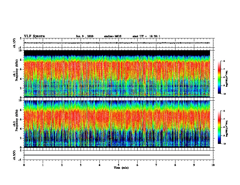Click inside the ch.1 spectrogram panel
240x185 pixels.
pos(117,74)
